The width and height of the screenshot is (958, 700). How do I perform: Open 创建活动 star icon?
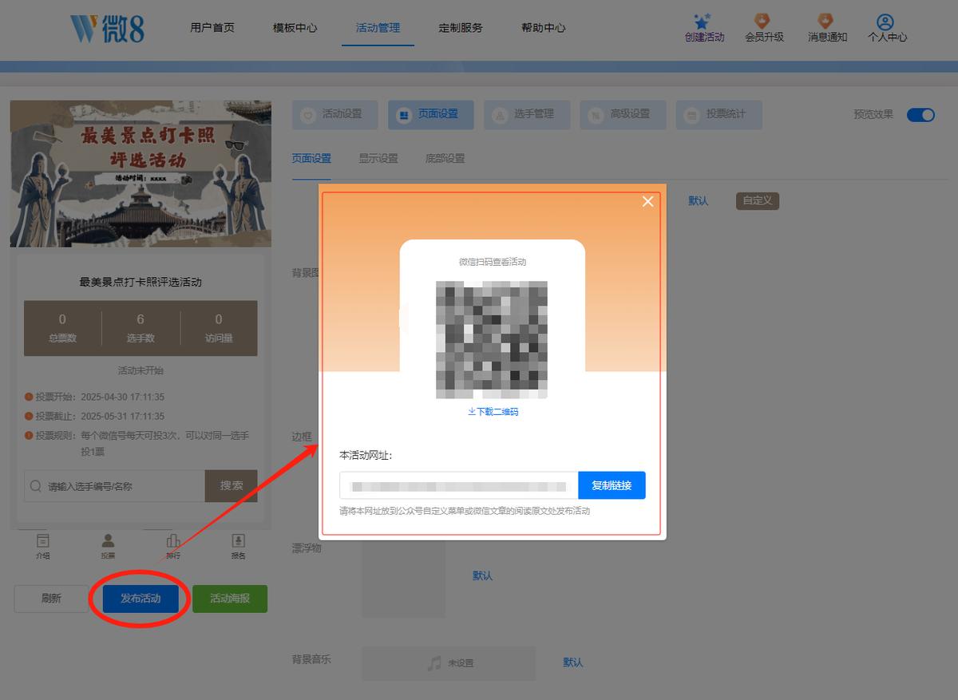click(703, 22)
